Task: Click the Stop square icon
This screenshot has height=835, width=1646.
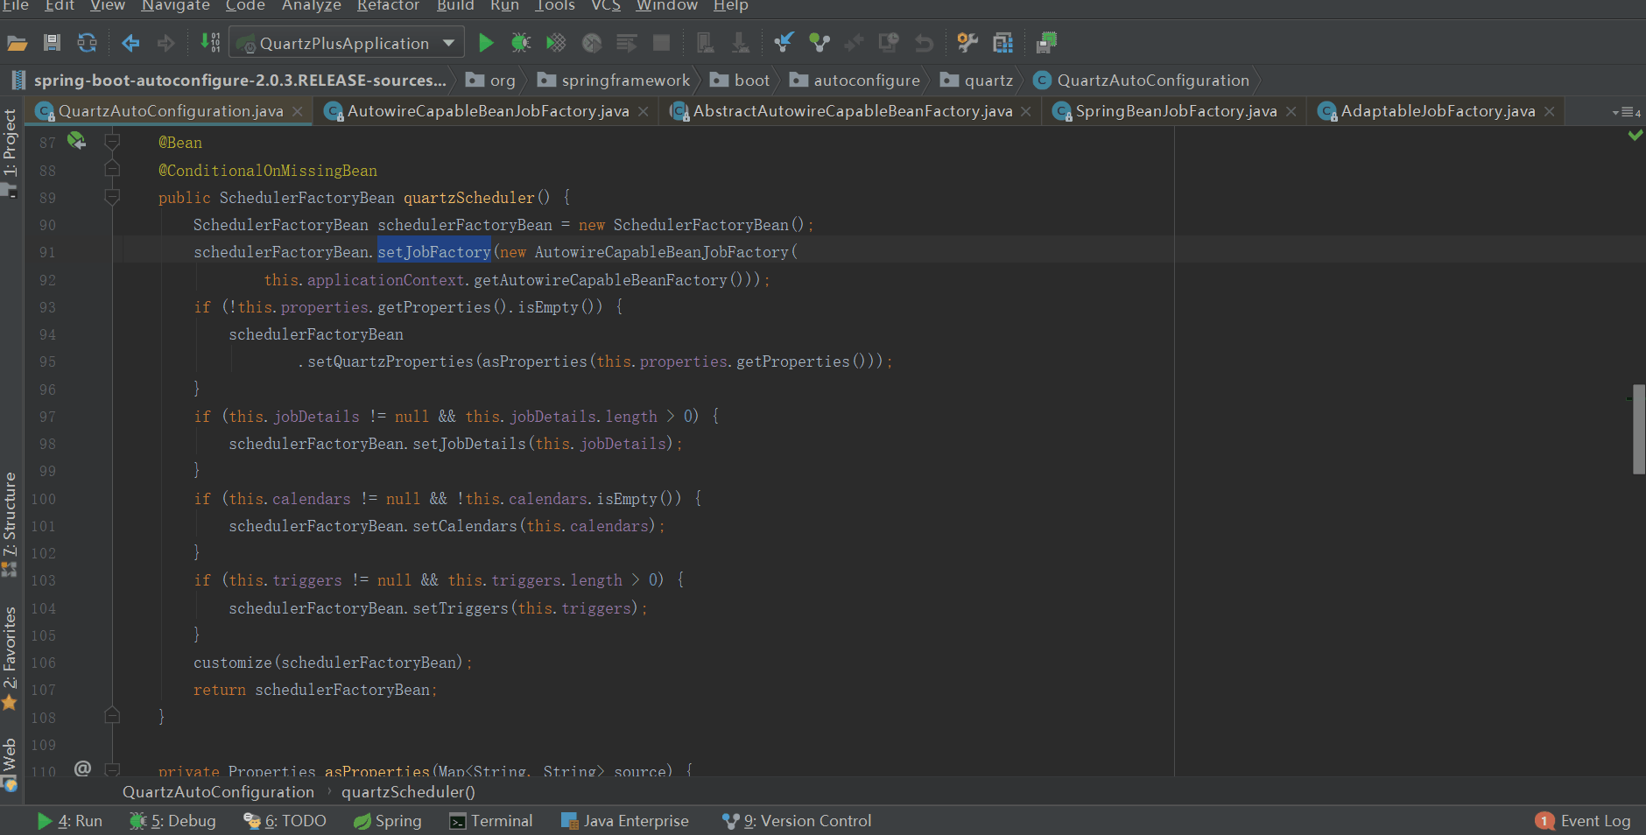Action: [662, 43]
